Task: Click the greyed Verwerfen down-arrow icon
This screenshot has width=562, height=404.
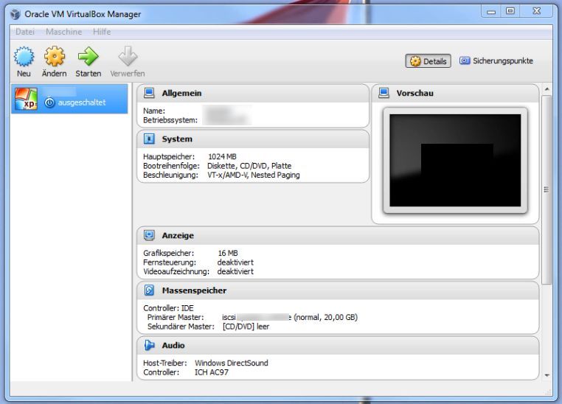Action: [x=128, y=57]
